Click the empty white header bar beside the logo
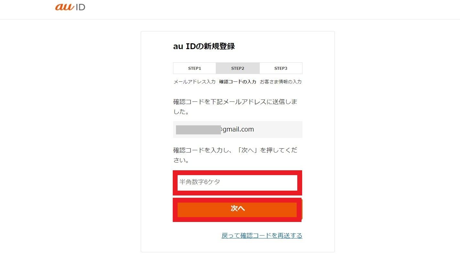 pos(259,9)
